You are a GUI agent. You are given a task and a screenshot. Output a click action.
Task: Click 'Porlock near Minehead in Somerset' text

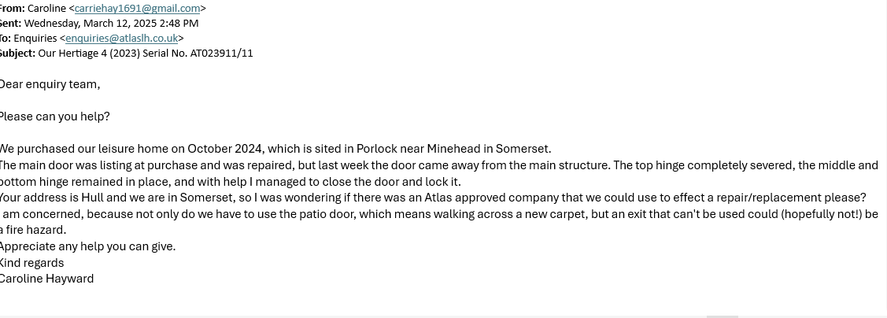453,149
